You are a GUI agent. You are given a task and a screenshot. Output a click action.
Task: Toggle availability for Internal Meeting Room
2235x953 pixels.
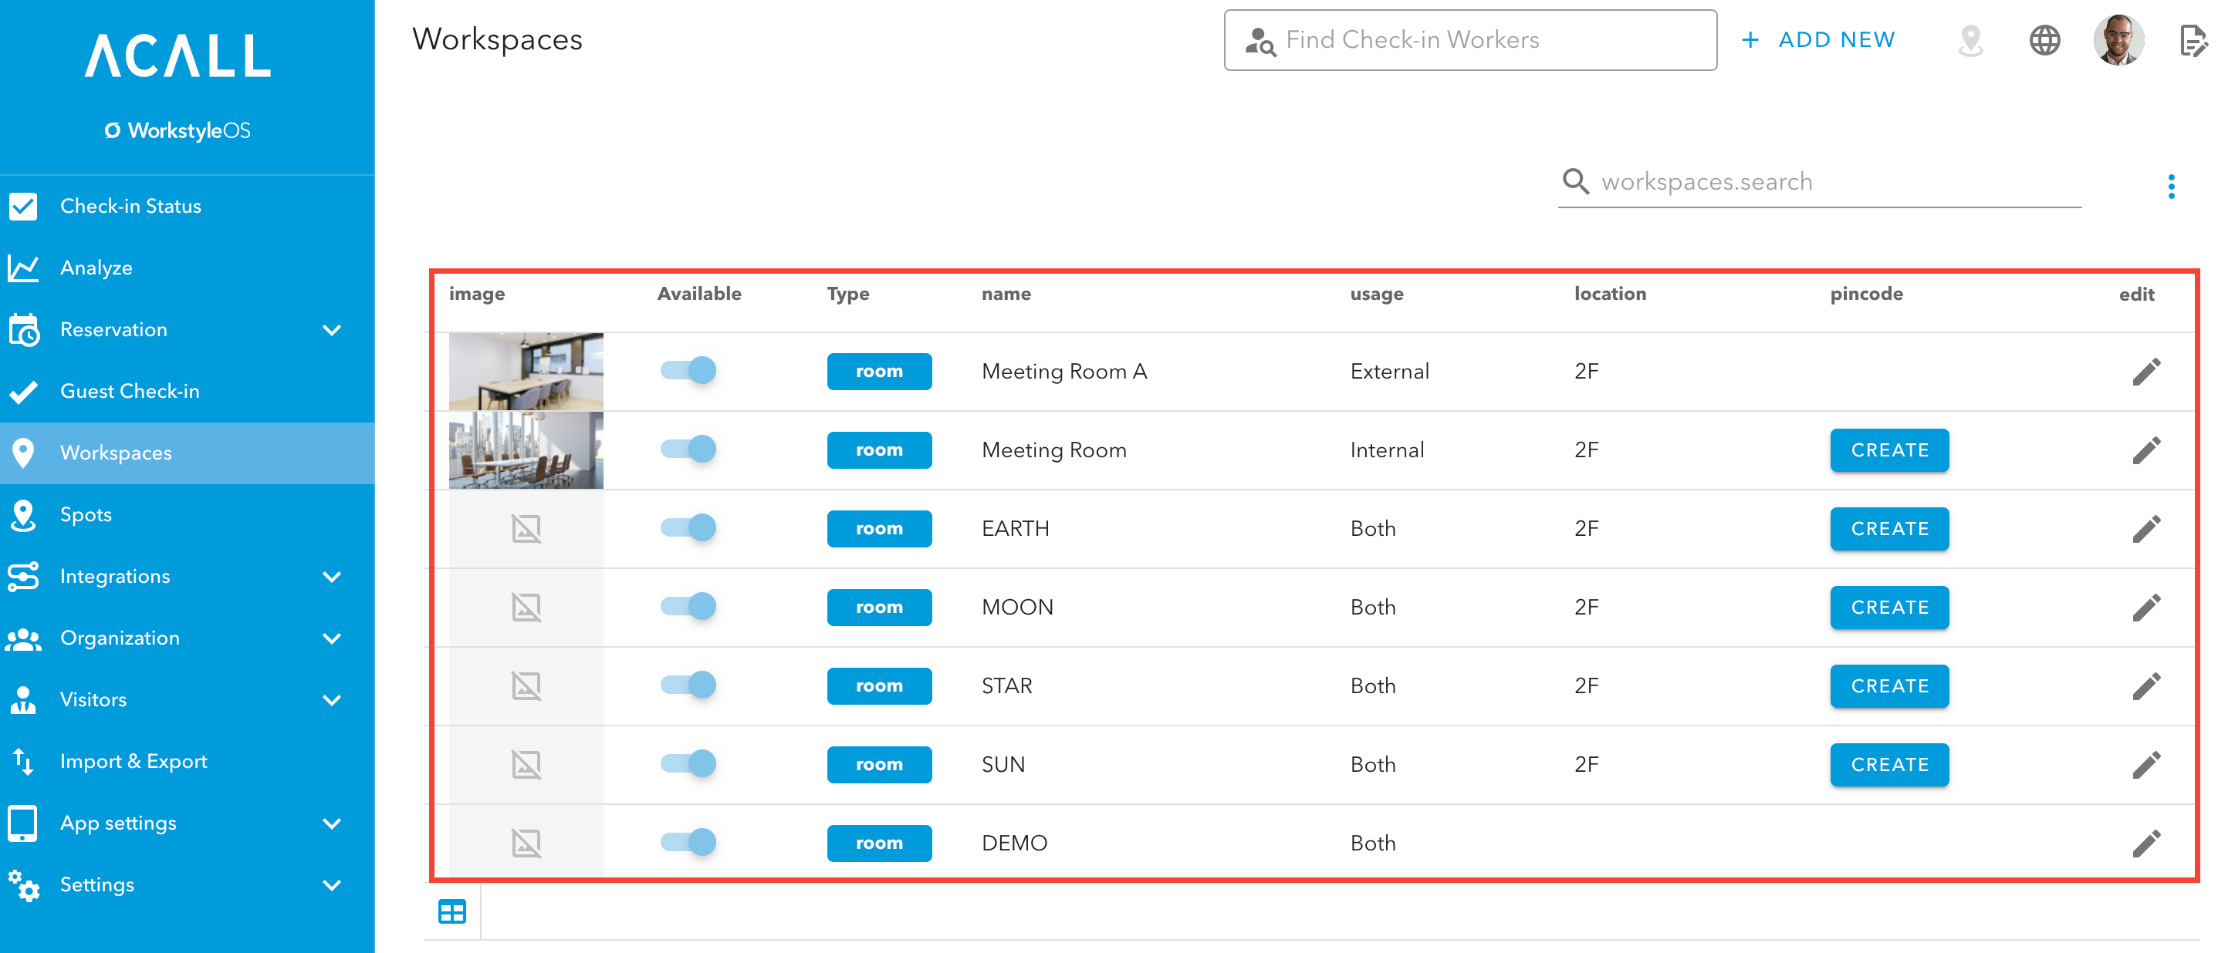tap(688, 450)
